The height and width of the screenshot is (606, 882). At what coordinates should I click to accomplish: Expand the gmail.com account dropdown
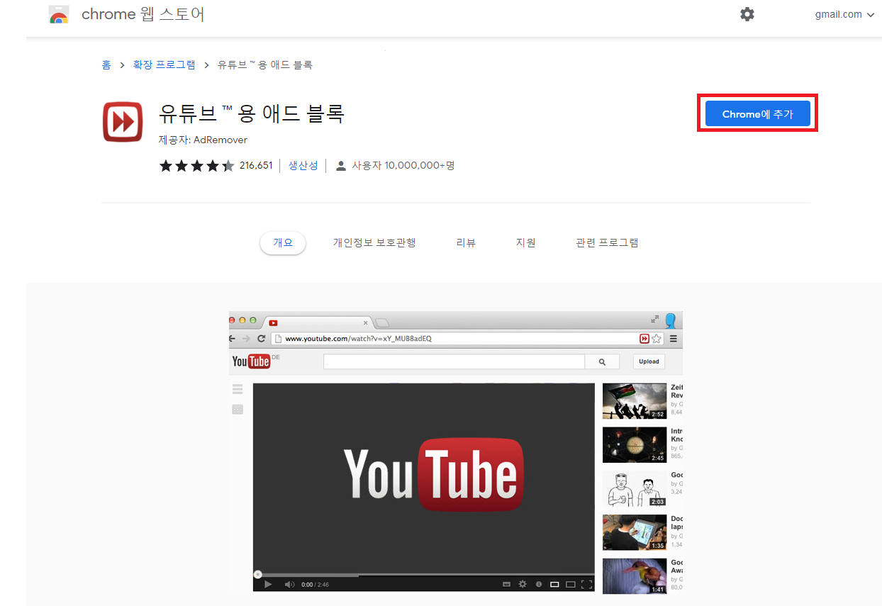844,14
